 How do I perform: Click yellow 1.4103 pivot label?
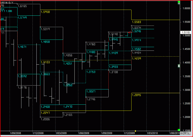click(x=45, y=62)
